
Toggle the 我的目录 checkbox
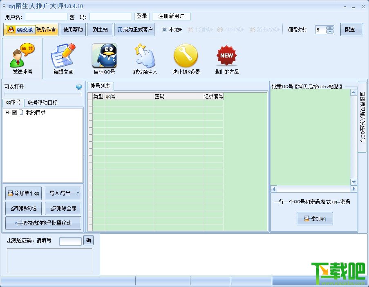(x=15, y=112)
